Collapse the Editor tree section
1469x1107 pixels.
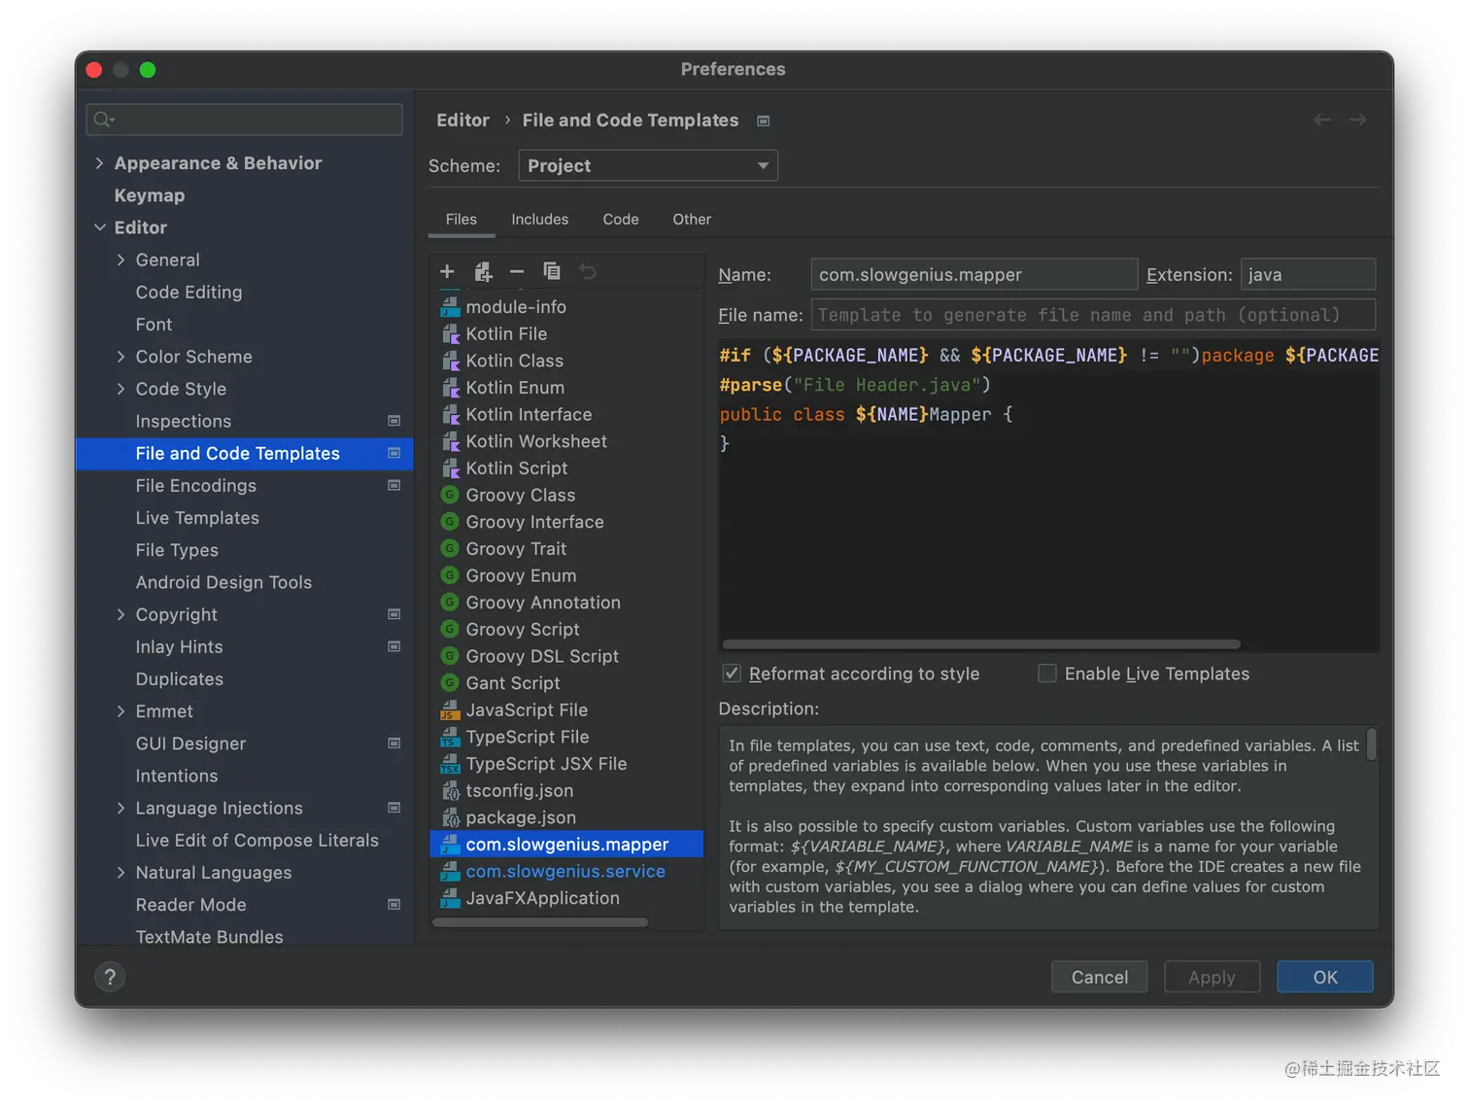pos(99,227)
